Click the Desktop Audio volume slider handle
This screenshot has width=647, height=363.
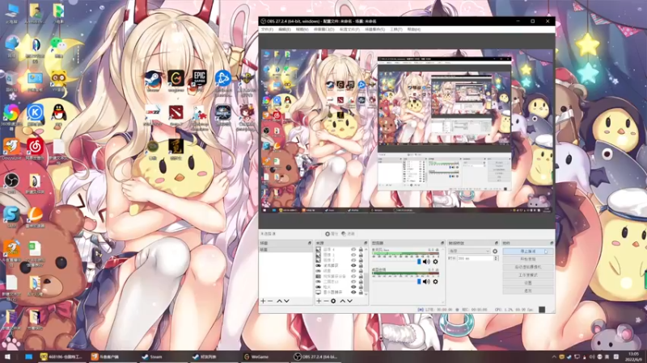419,282
